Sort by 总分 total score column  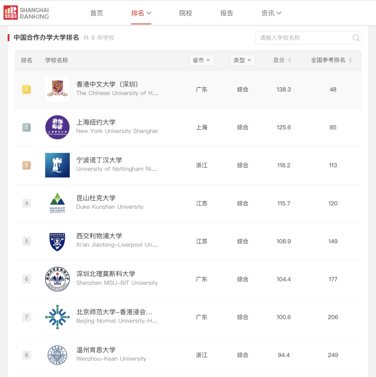(282, 60)
